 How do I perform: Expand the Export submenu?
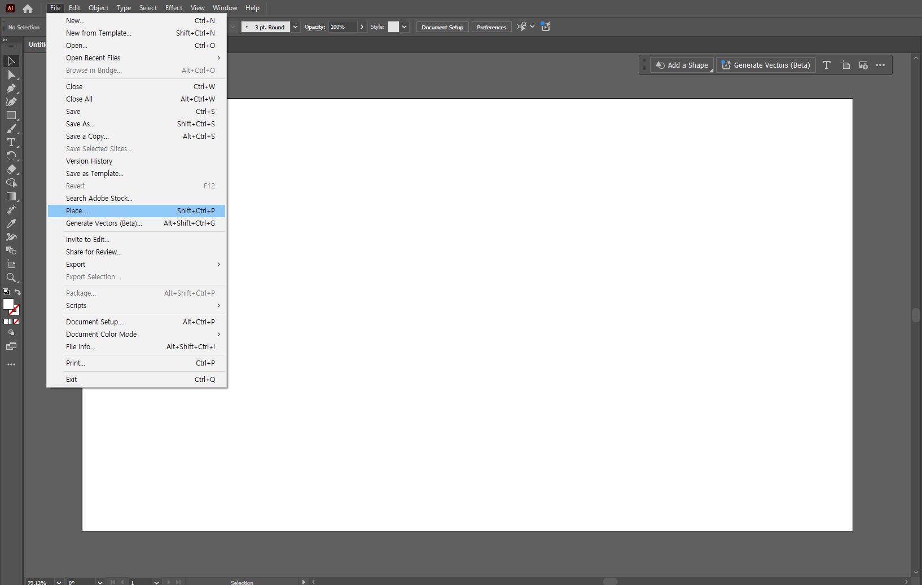point(137,265)
